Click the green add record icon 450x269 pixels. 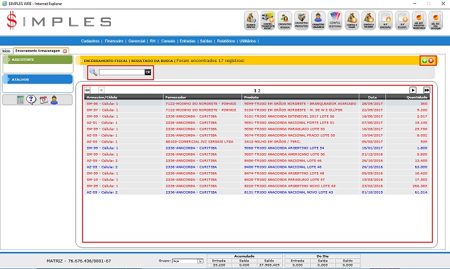(x=424, y=60)
